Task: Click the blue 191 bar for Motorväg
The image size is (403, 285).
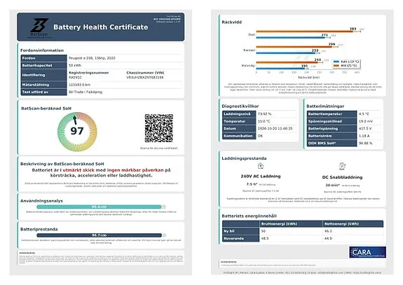Action: pyautogui.click(x=280, y=69)
